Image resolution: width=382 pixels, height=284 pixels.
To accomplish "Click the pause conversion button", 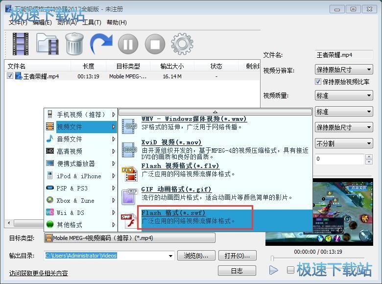I will [x=128, y=45].
